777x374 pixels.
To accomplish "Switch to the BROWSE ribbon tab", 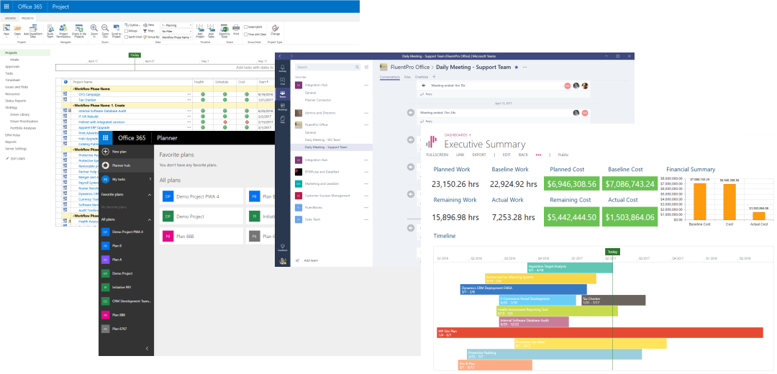I will [x=10, y=18].
